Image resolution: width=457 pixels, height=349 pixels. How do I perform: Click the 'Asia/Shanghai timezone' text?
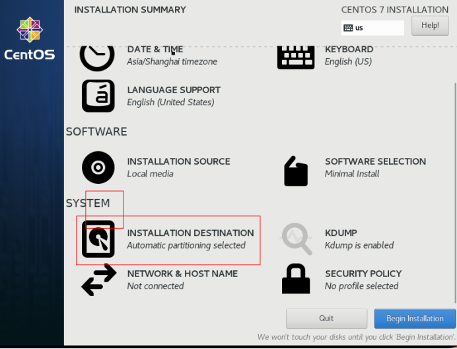pyautogui.click(x=172, y=61)
